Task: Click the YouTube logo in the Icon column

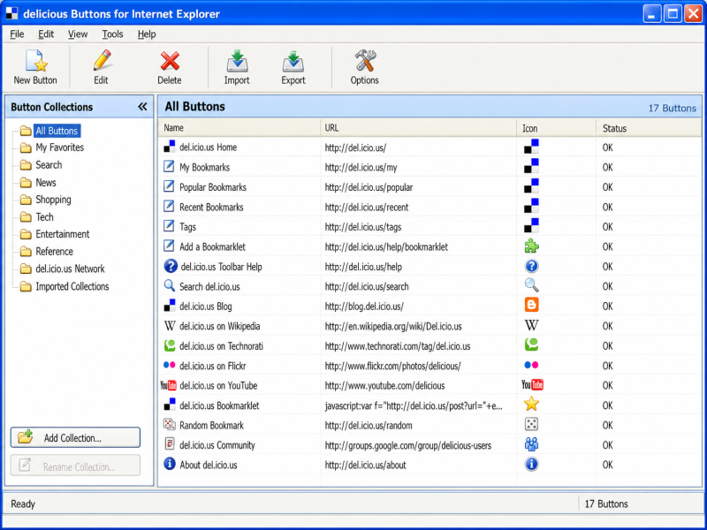Action: point(533,385)
